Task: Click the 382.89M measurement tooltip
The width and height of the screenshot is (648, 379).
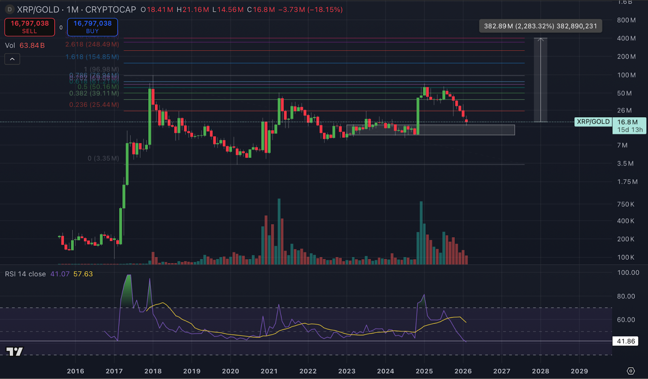Action: click(x=540, y=25)
